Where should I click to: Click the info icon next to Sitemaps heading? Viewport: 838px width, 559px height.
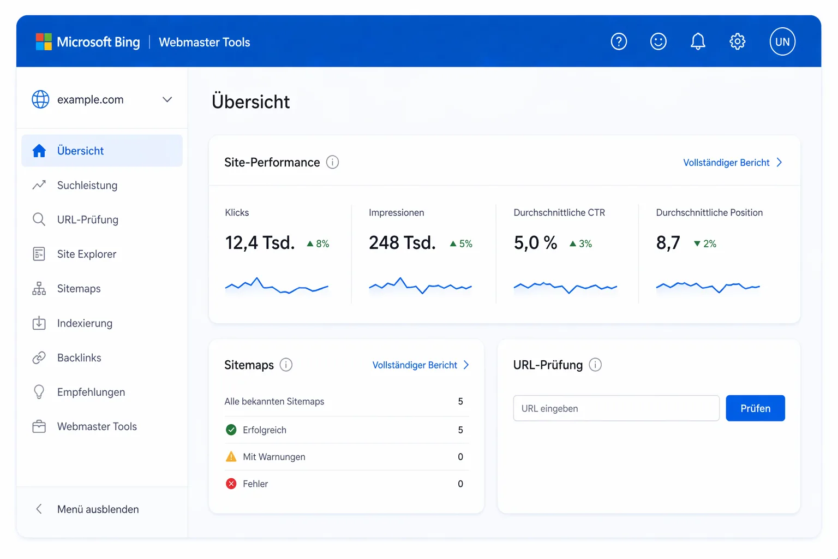tap(286, 365)
